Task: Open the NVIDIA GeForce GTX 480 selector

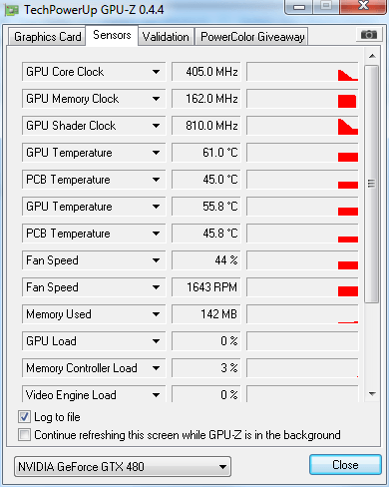Action: [x=123, y=466]
